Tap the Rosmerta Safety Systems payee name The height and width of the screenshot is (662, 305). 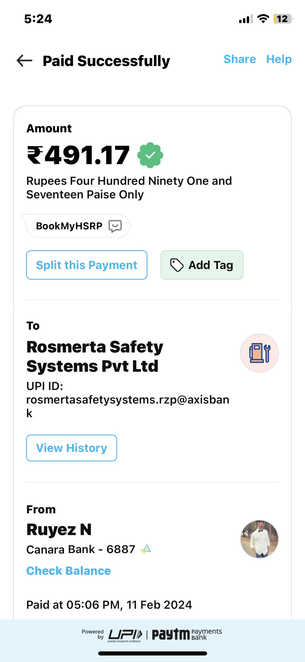(95, 356)
